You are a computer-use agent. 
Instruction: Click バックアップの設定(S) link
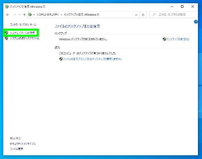(x=178, y=39)
